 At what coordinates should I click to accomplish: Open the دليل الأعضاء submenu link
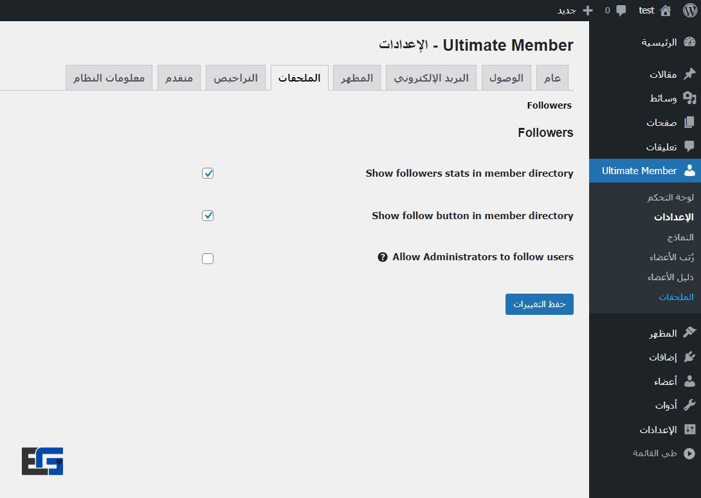tap(670, 277)
